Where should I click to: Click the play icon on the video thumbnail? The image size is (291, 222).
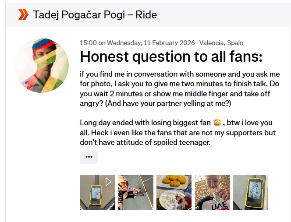[108, 181]
